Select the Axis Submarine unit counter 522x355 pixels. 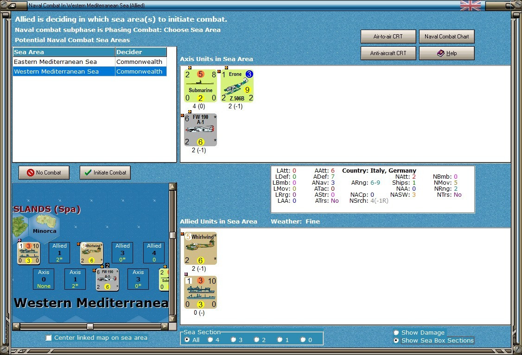click(x=200, y=86)
